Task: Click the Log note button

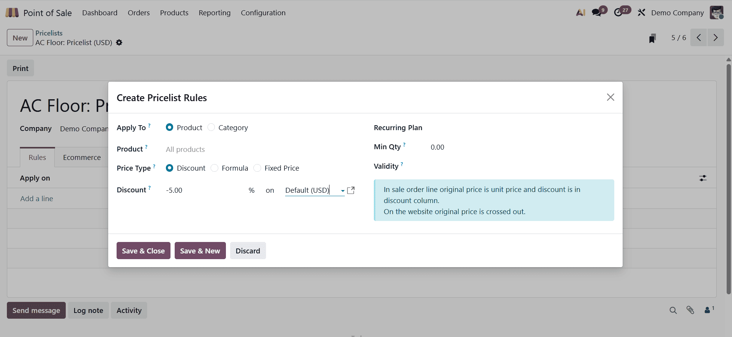Action: click(88, 310)
